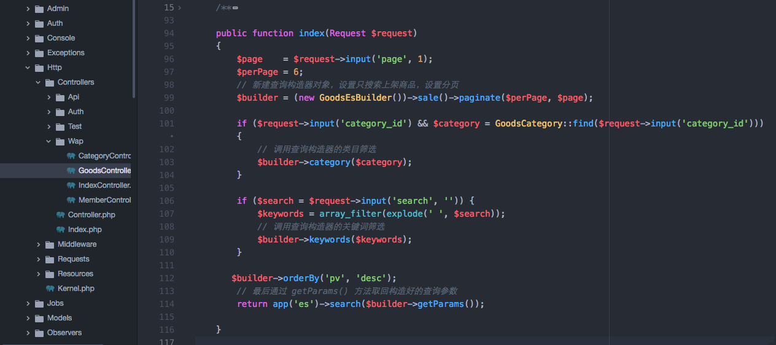Click the Jobs folder icon
Screen dimensions: 776x345
[39, 303]
